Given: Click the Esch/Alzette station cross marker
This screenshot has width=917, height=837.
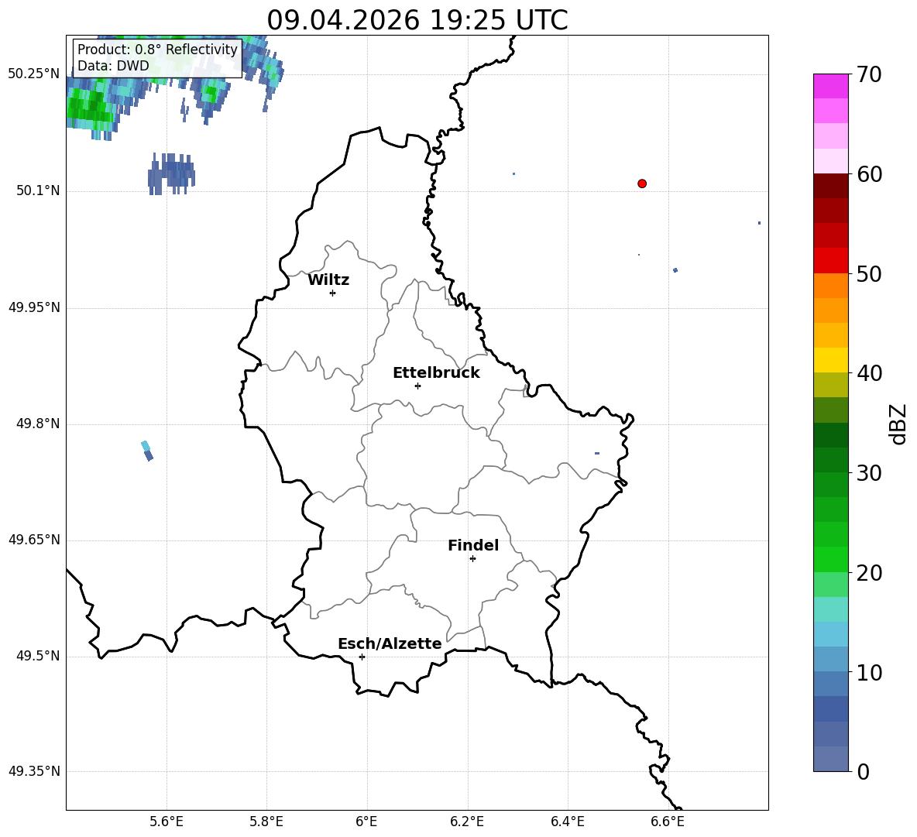Looking at the screenshot, I should (x=362, y=657).
